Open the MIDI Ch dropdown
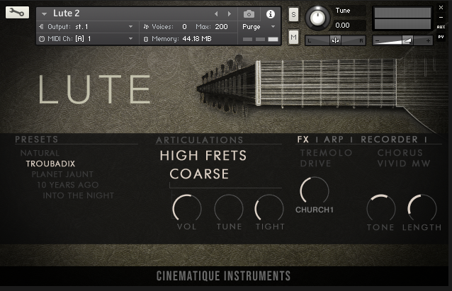452x291 pixels. coord(130,39)
